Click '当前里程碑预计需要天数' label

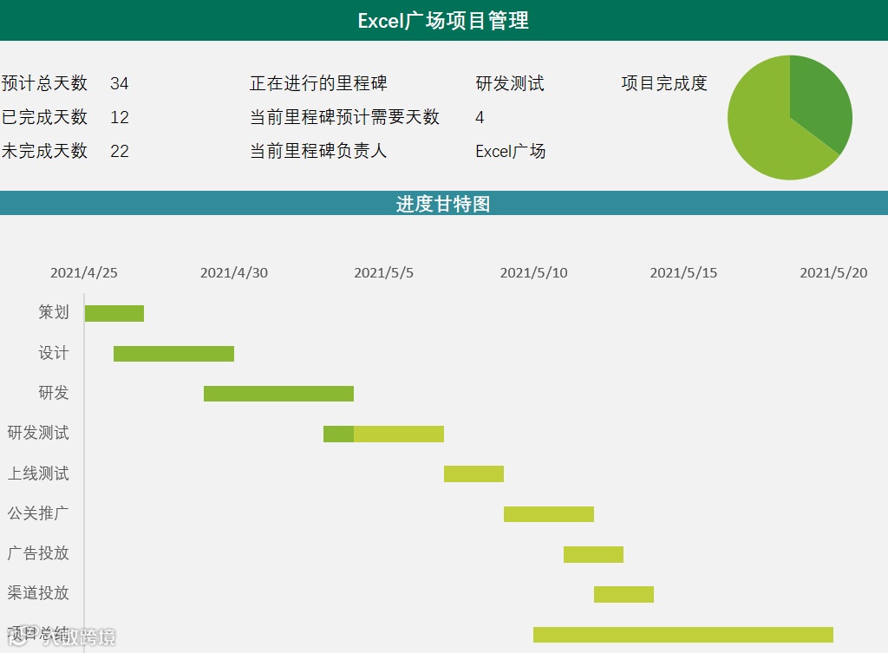point(344,117)
